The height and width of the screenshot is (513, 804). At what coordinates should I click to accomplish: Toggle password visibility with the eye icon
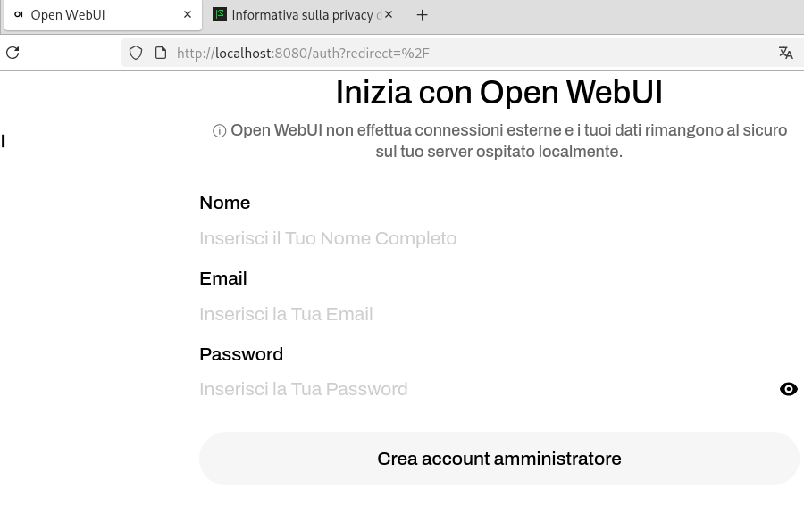[788, 389]
